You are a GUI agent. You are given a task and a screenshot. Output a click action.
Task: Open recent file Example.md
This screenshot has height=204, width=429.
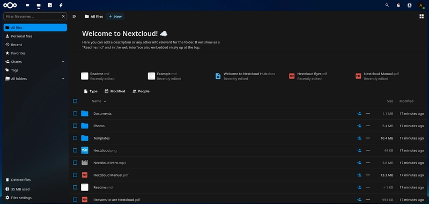click(x=165, y=76)
